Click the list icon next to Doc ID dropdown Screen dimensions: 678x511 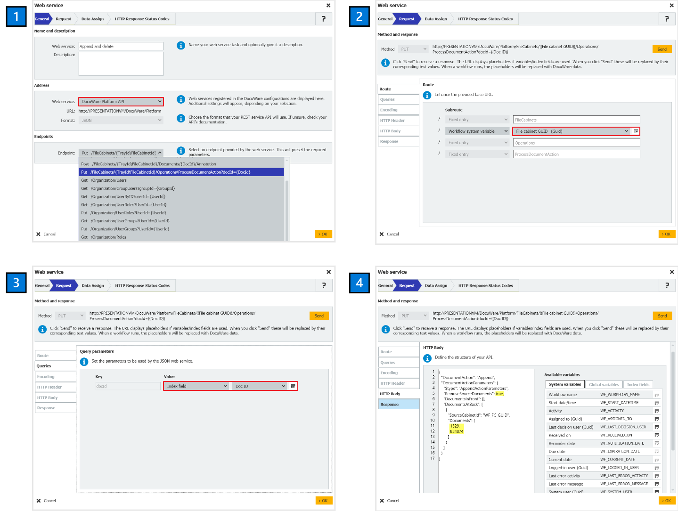click(293, 386)
